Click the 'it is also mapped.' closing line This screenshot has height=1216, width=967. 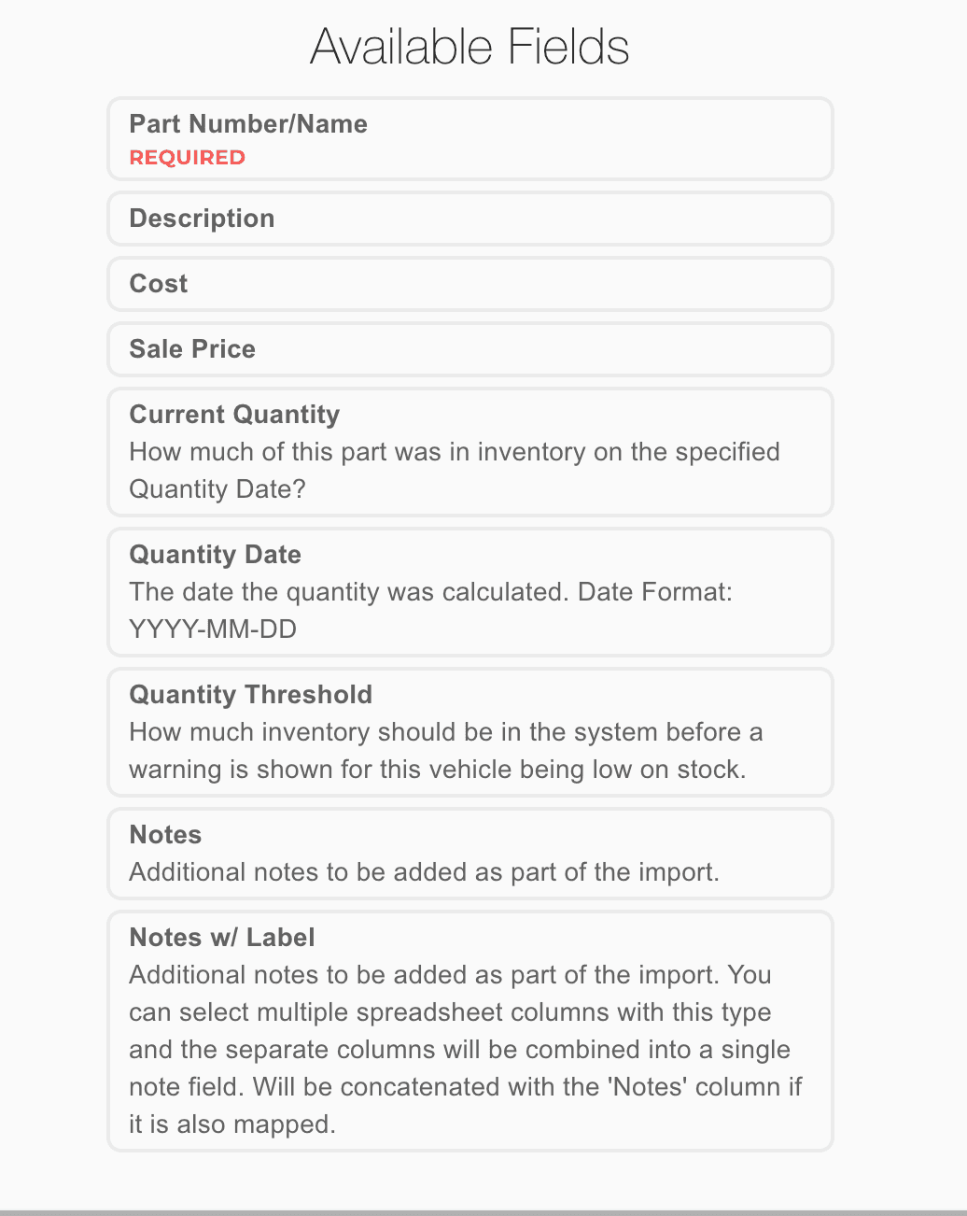(231, 1124)
